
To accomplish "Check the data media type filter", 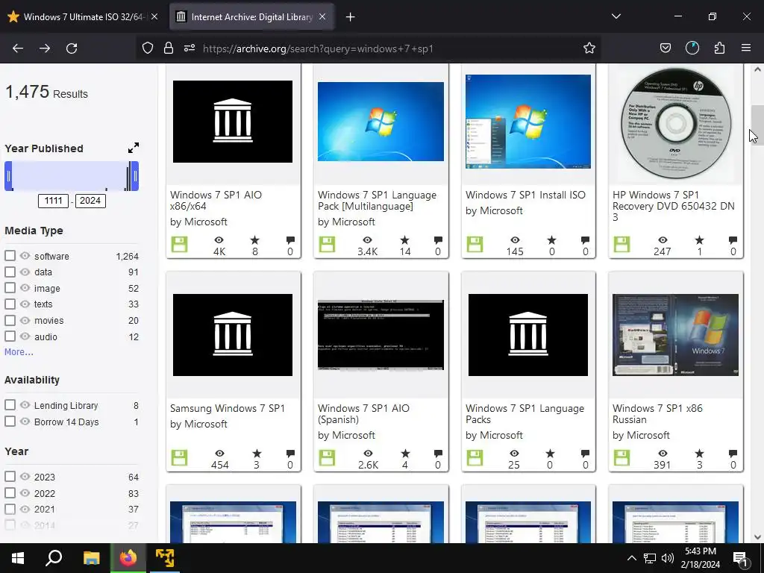I will [x=10, y=272].
